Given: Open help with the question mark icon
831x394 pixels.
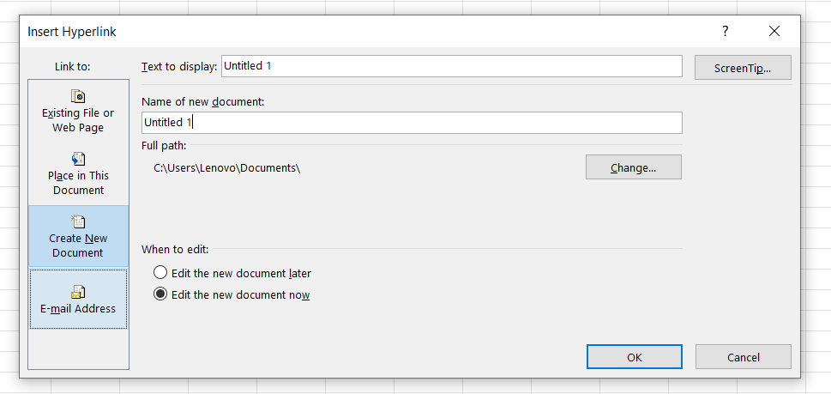Looking at the screenshot, I should pyautogui.click(x=726, y=32).
